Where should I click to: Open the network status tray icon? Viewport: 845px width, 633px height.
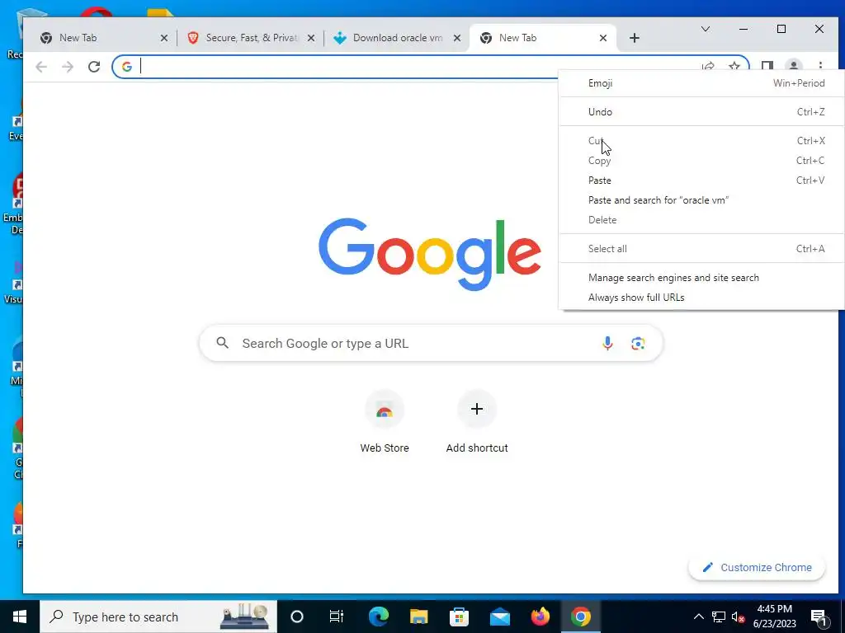[x=719, y=617]
